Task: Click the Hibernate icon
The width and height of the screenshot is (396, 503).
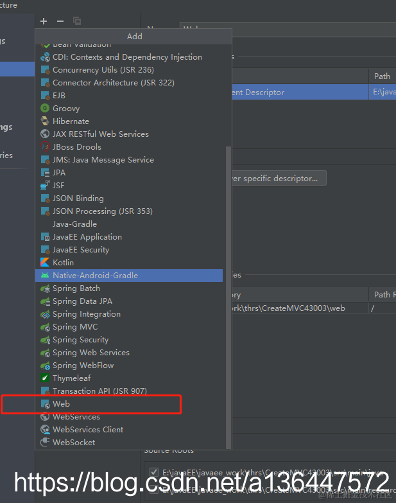Action: click(45, 121)
